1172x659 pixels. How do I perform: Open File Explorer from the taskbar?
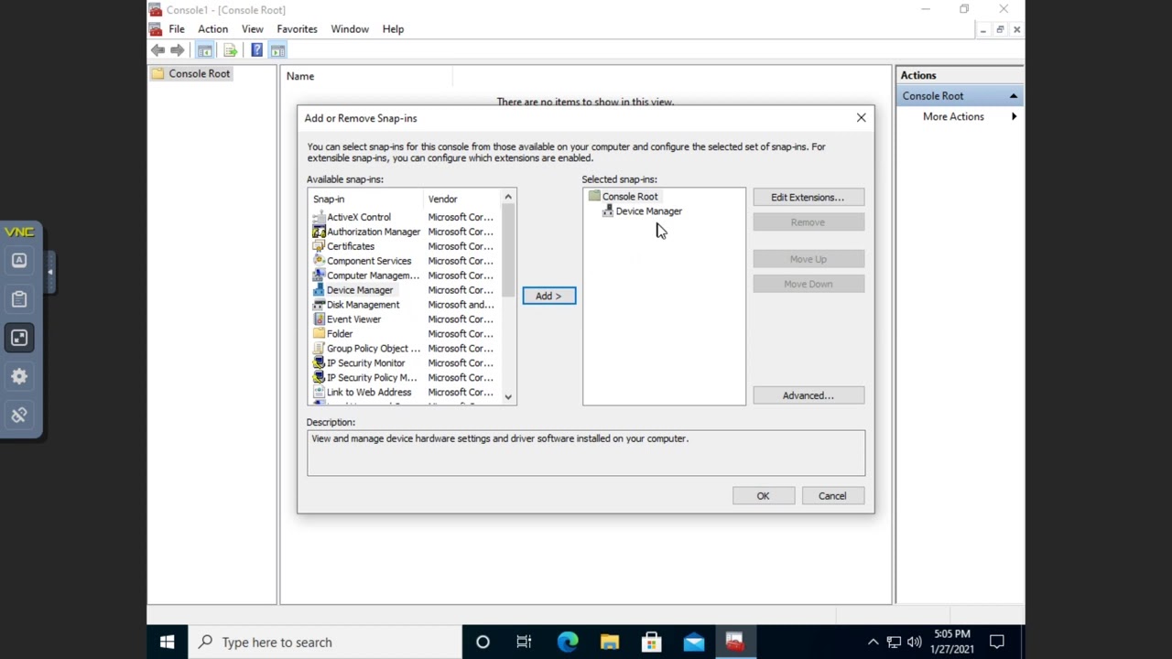click(x=610, y=642)
